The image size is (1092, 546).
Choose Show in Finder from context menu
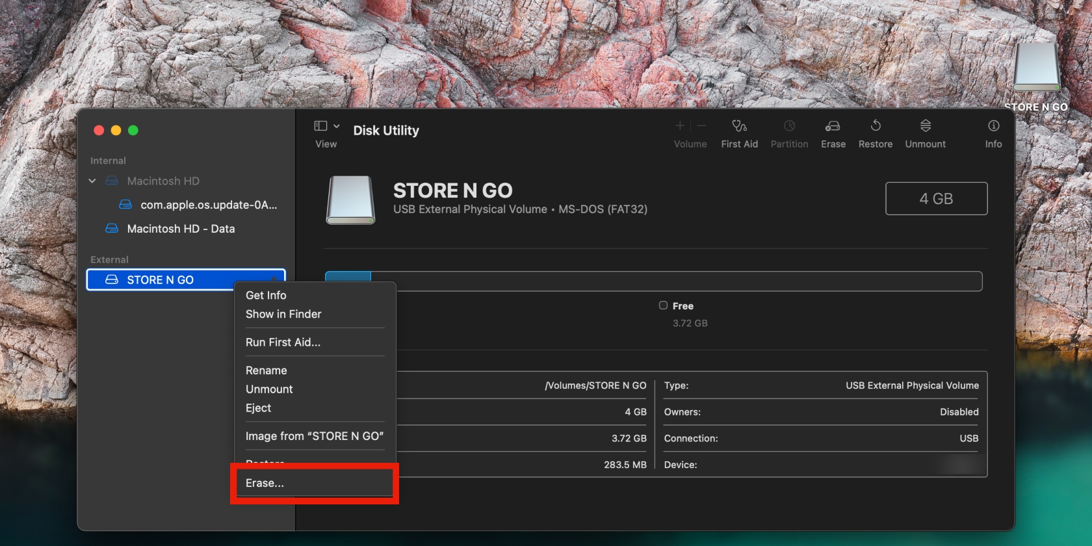(283, 314)
